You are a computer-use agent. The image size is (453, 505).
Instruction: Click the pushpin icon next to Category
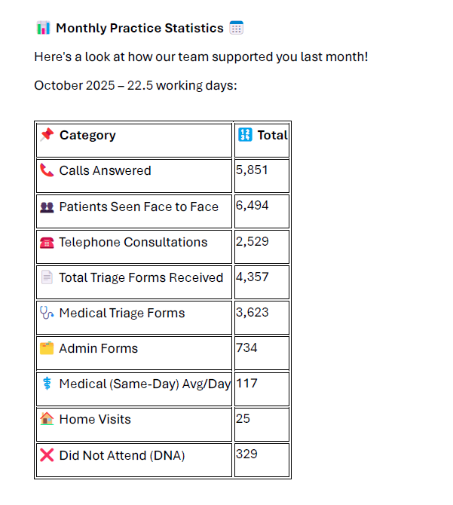pyautogui.click(x=47, y=135)
